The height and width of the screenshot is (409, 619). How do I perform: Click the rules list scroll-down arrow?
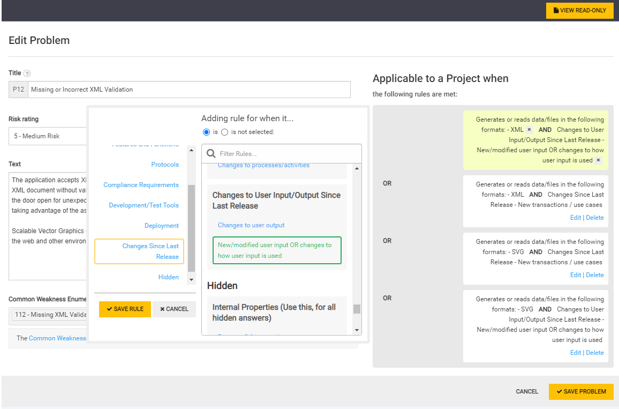(x=357, y=330)
